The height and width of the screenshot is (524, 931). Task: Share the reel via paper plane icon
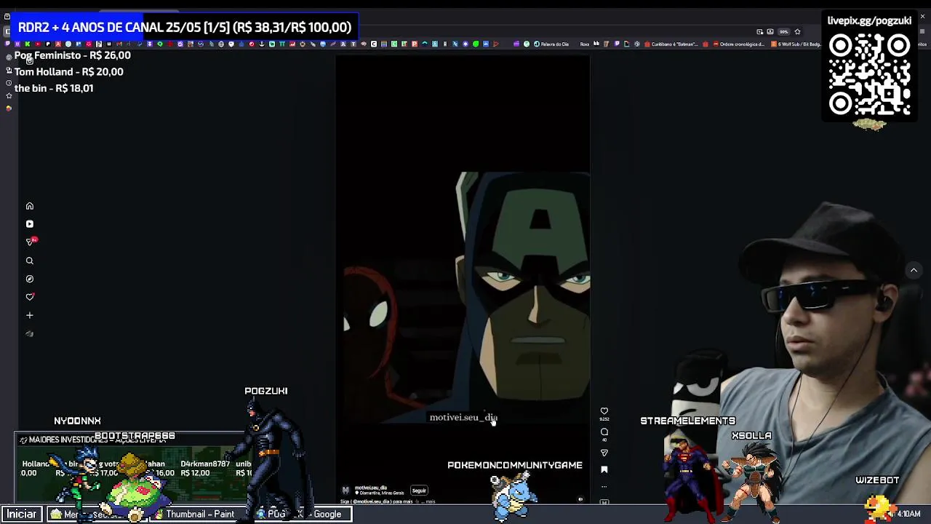click(604, 453)
